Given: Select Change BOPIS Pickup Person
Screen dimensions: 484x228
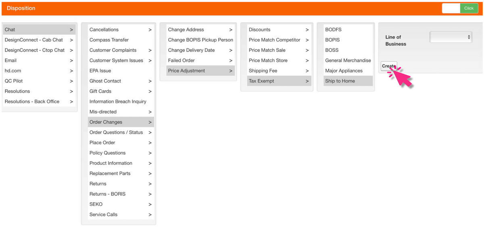Looking at the screenshot, I should 200,40.
